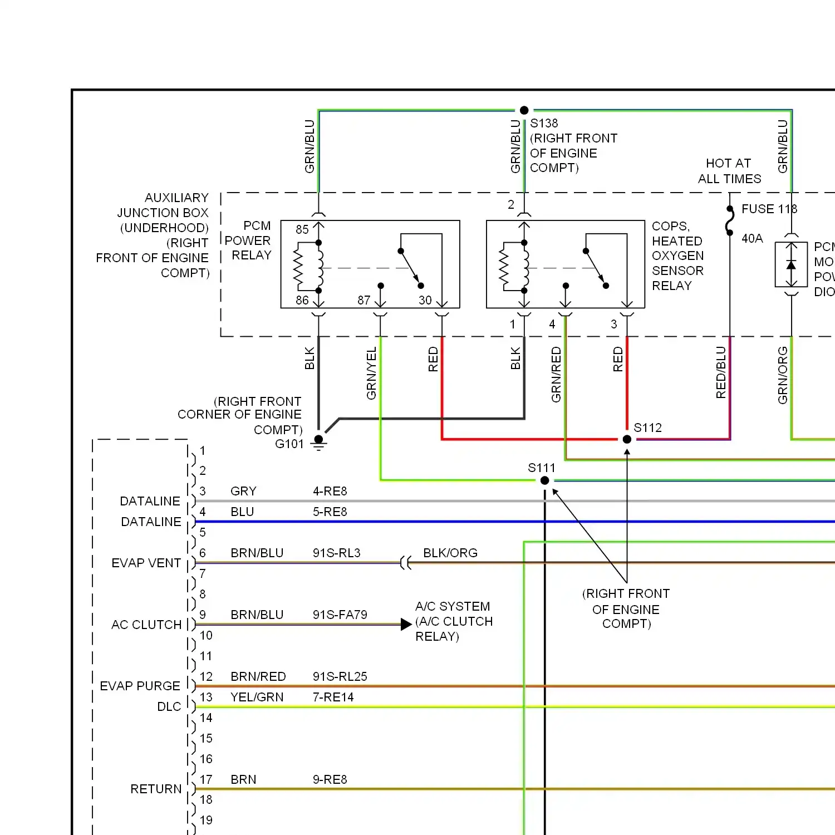Click relay terminal number 85

tap(302, 229)
